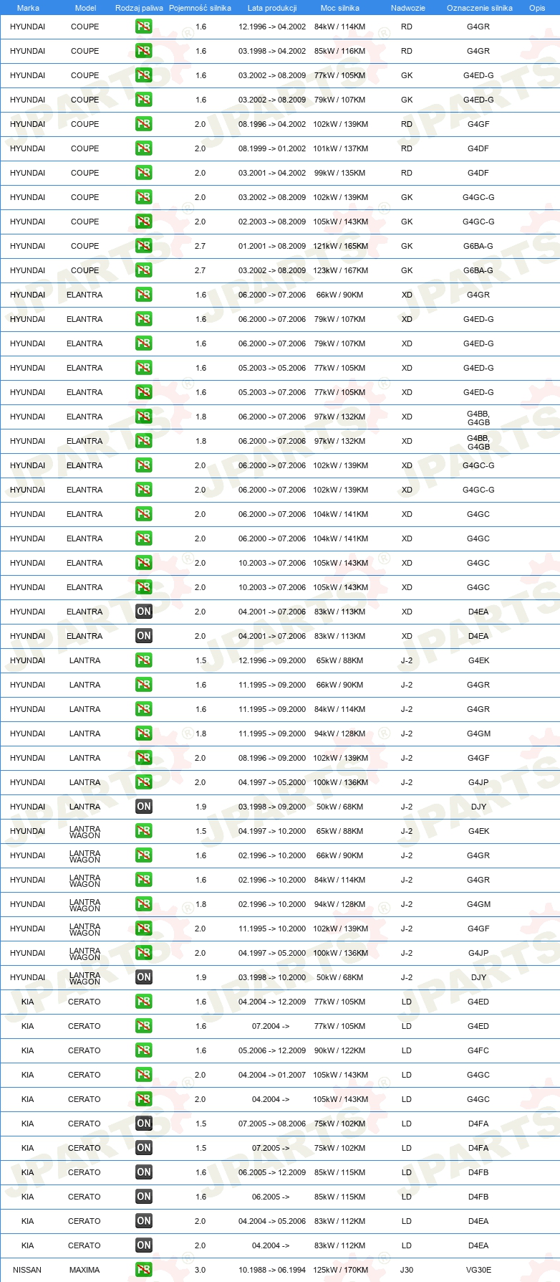Select the 05.2006 -> 12.2009 production years cell
The height and width of the screenshot is (1282, 560).
coord(272,1050)
